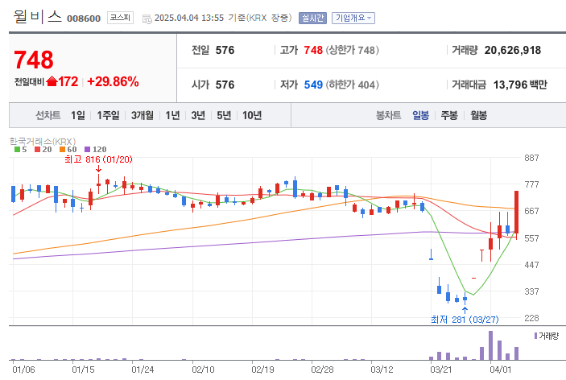Select the 3개월 line chart tab
Image resolution: width=566 pixels, height=380 pixels.
[143, 115]
